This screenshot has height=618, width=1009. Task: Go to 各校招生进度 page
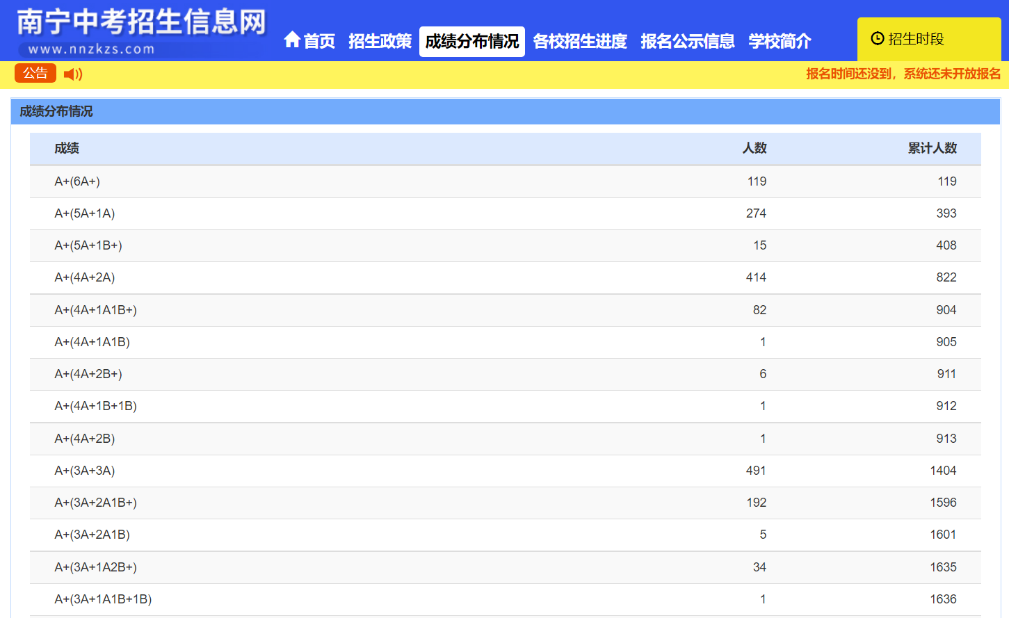[x=580, y=42]
